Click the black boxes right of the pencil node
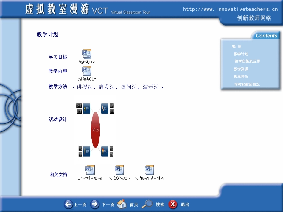283x212 pixels. click(112, 109)
